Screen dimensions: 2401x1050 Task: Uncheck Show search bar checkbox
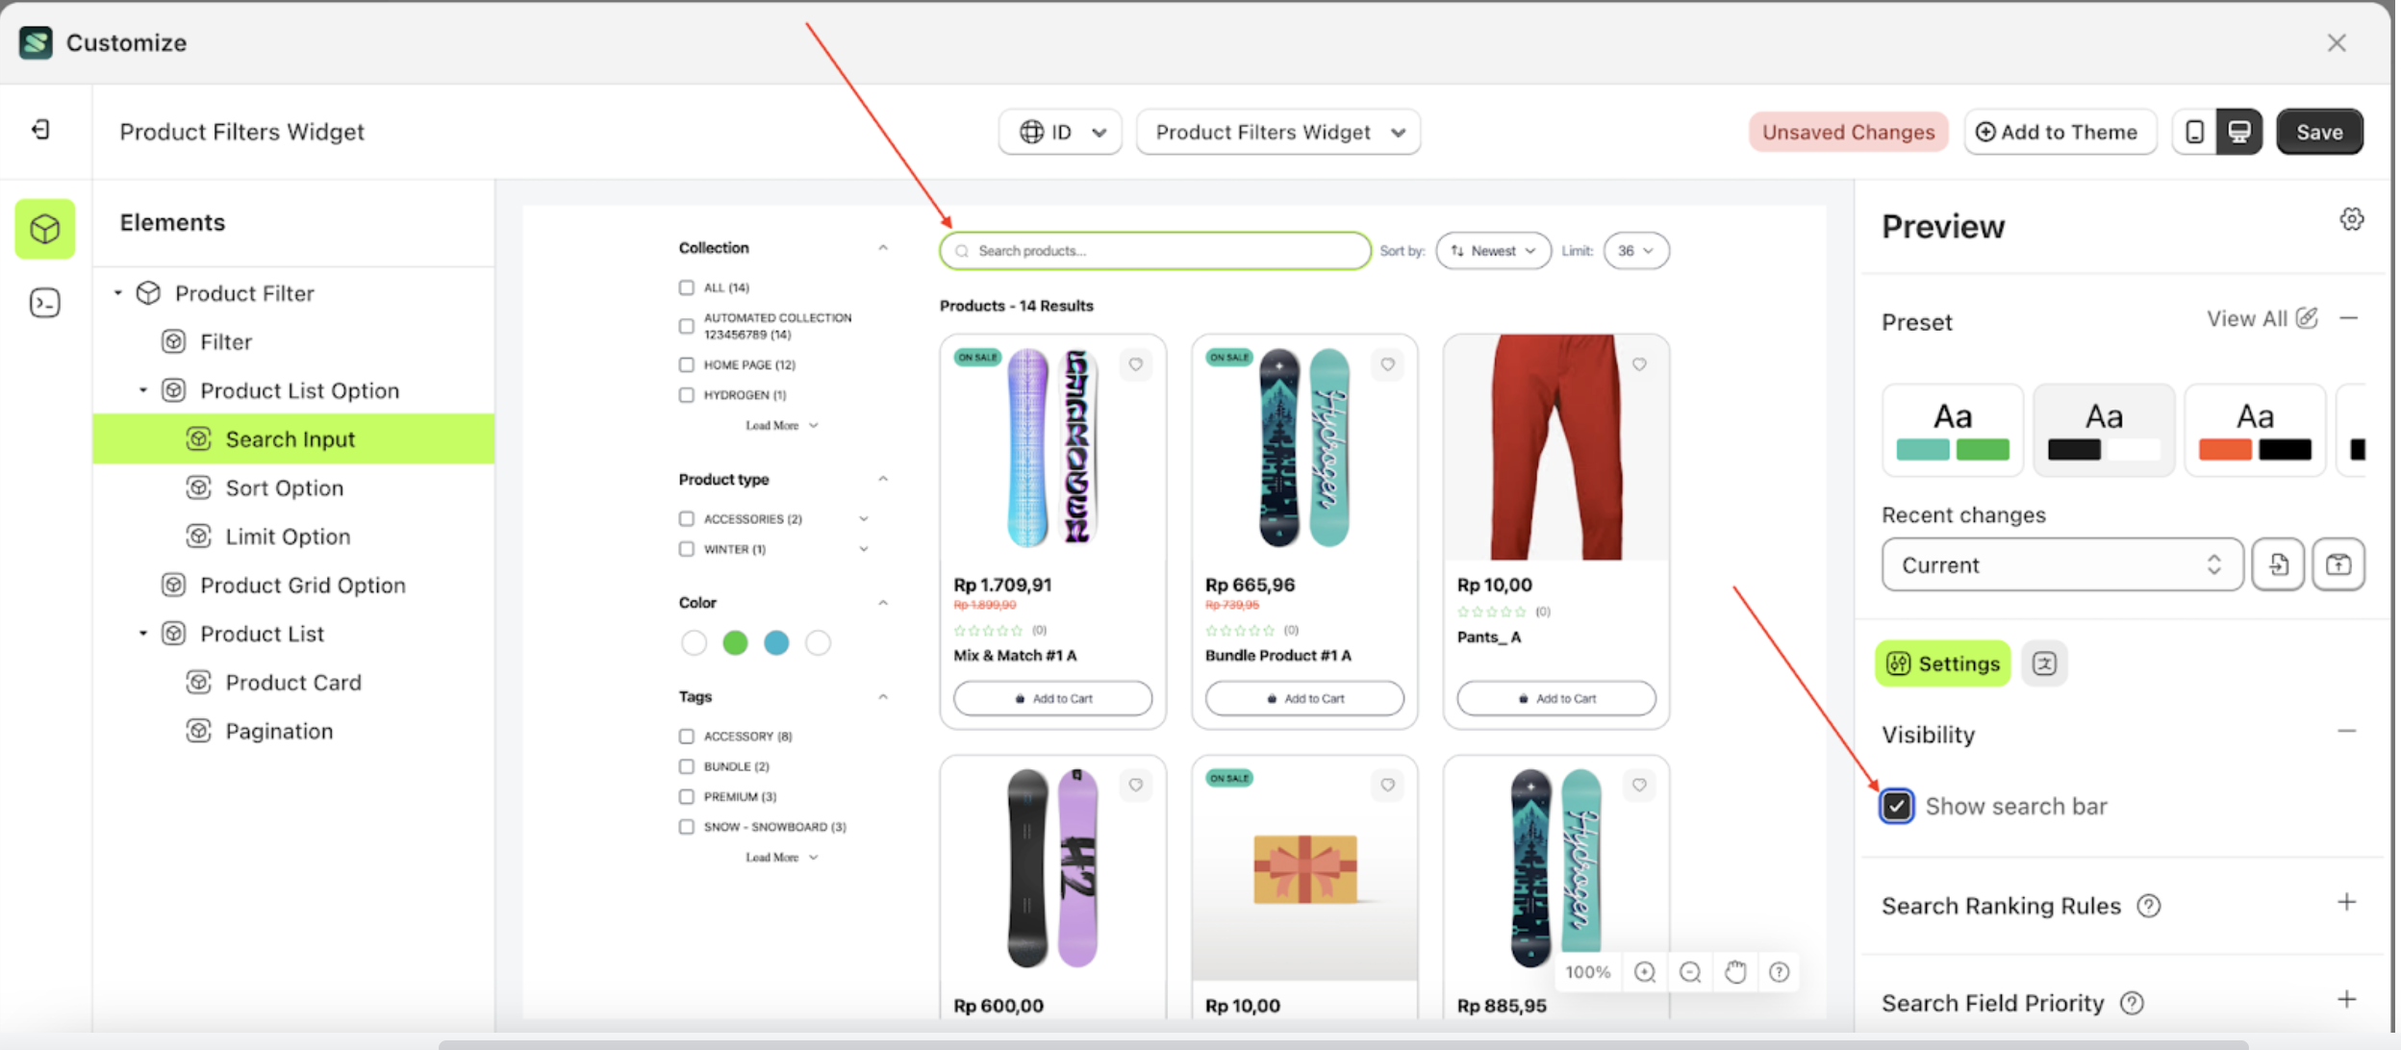1896,806
